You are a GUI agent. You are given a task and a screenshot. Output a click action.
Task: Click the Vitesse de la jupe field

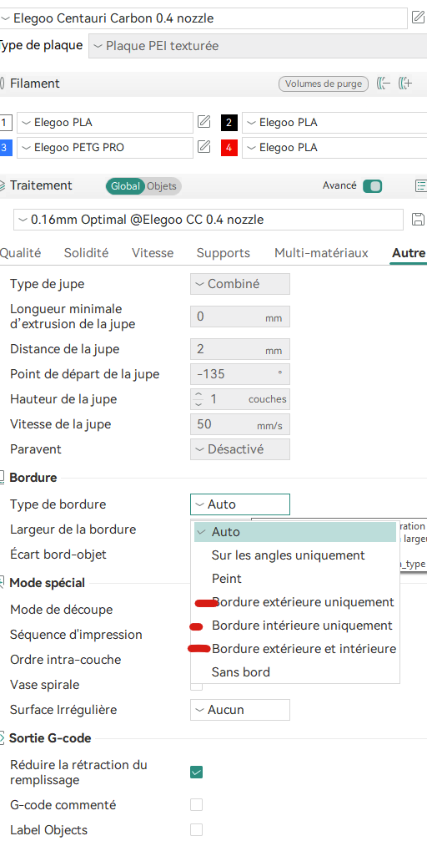240,424
